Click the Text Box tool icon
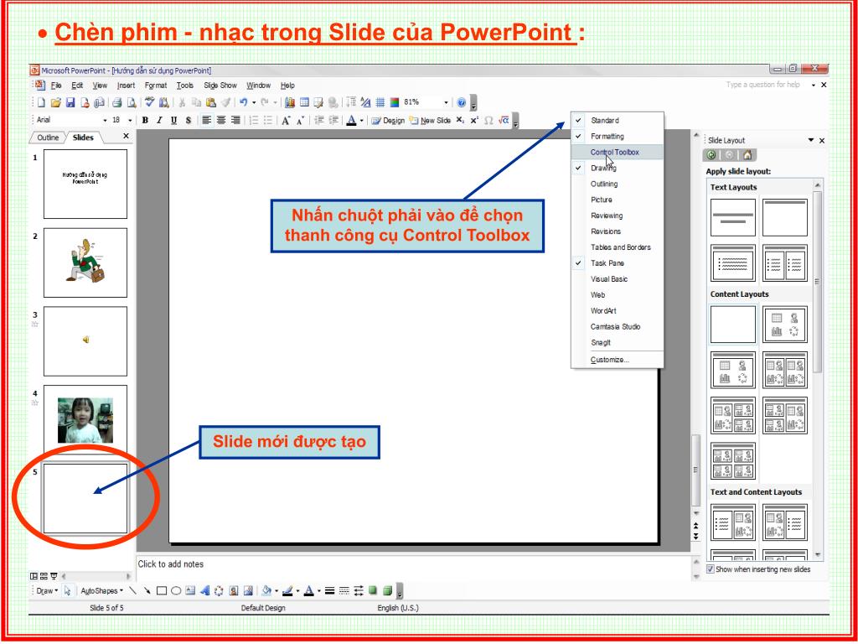 190,591
